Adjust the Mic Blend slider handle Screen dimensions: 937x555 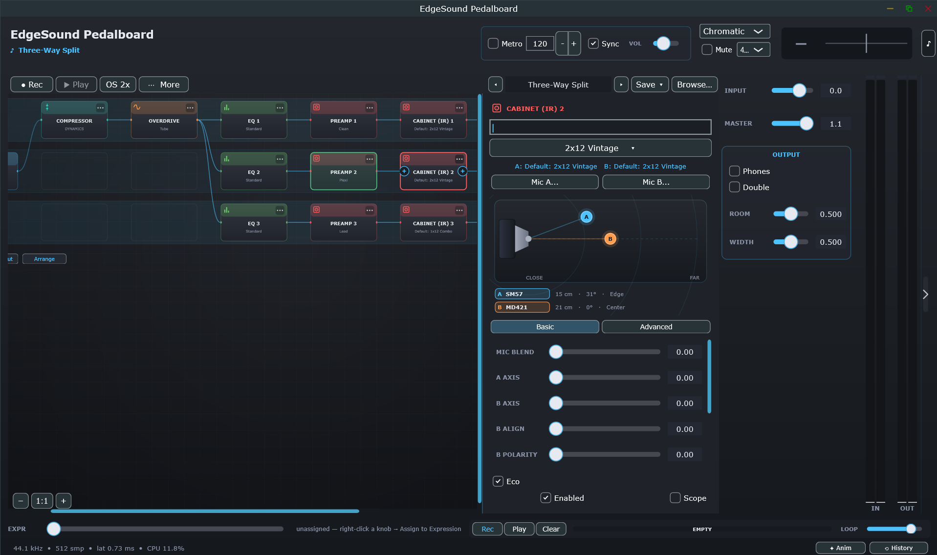click(556, 352)
